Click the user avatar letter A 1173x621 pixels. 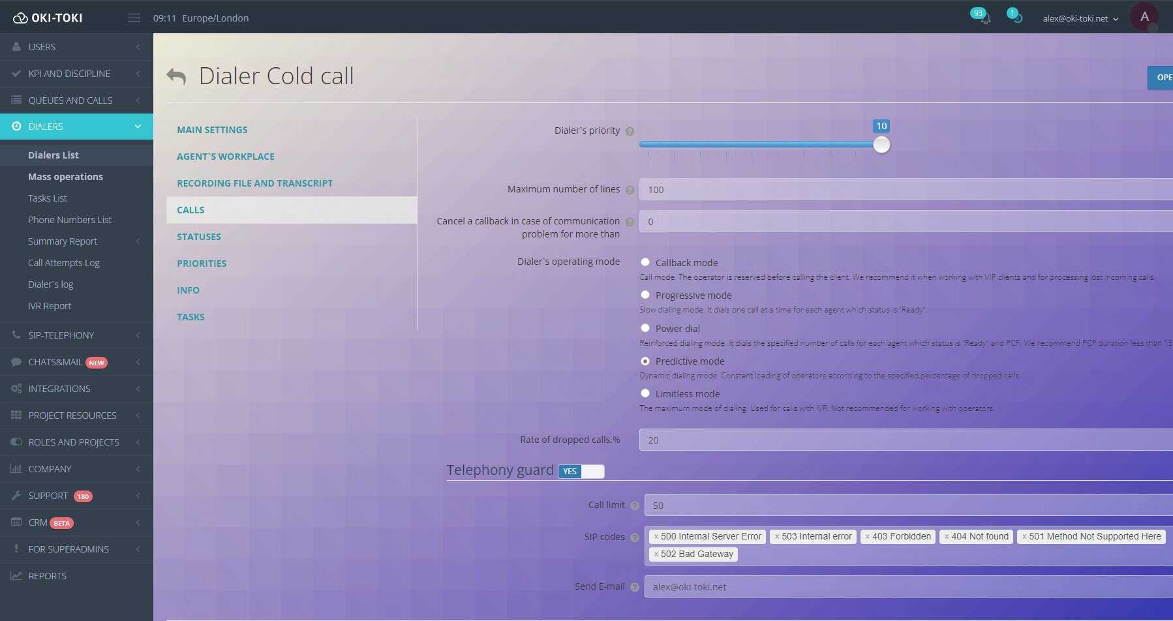(1144, 17)
